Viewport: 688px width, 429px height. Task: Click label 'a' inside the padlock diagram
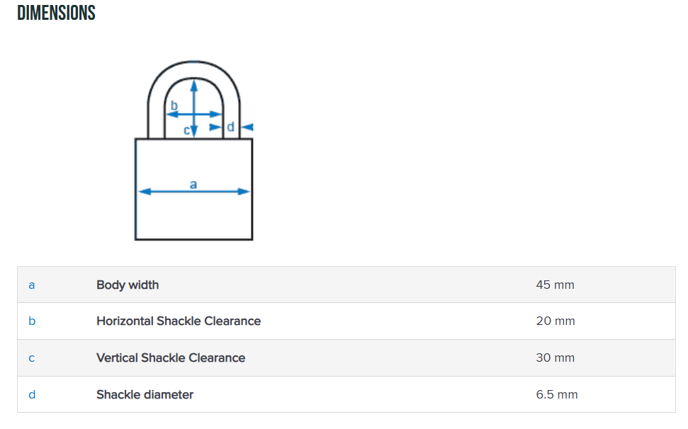tap(193, 183)
